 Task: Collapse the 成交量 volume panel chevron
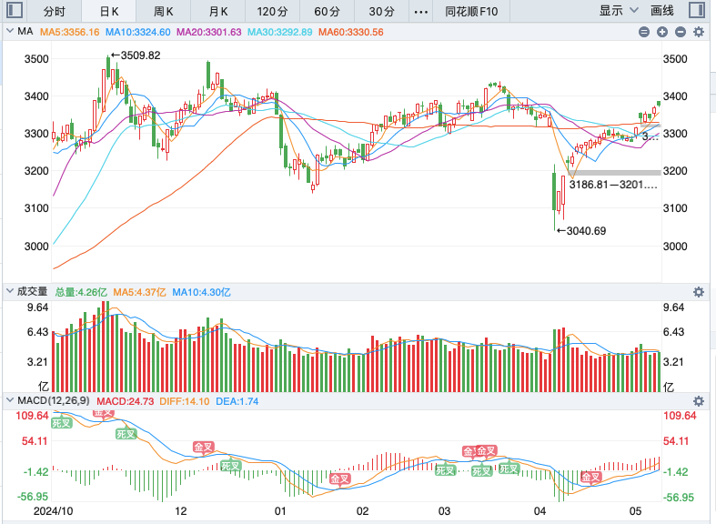coord(10,291)
